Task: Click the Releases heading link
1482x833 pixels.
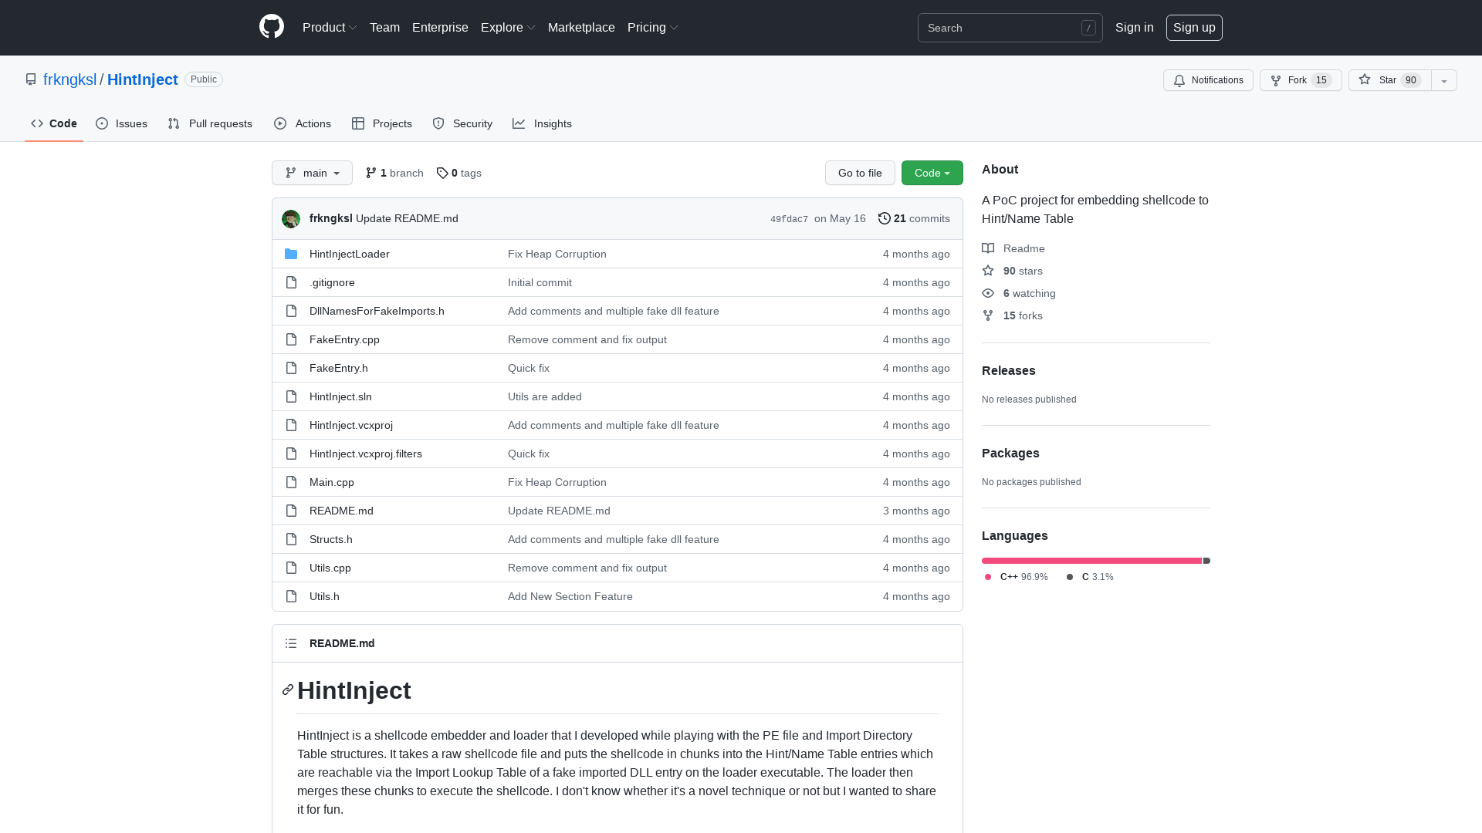Action: pos(1008,370)
